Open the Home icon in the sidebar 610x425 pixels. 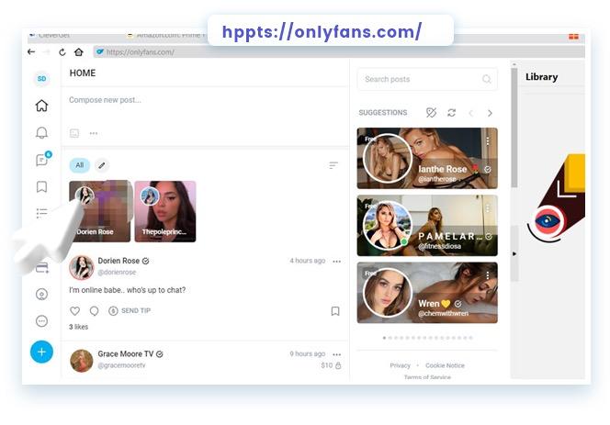coord(41,106)
